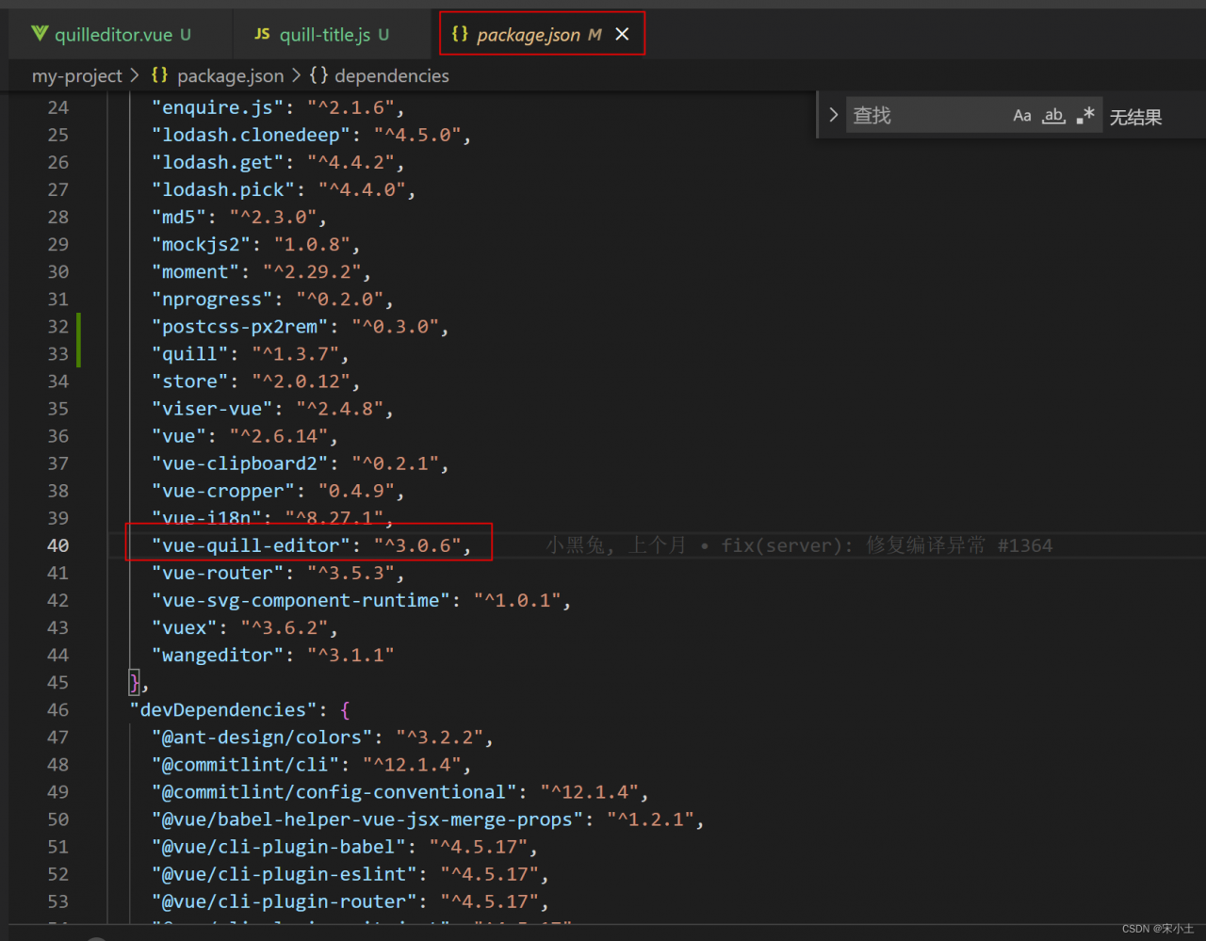Viewport: 1206px width, 941px height.
Task: Click the "lodash.pick" dependency key
Action: pos(223,190)
